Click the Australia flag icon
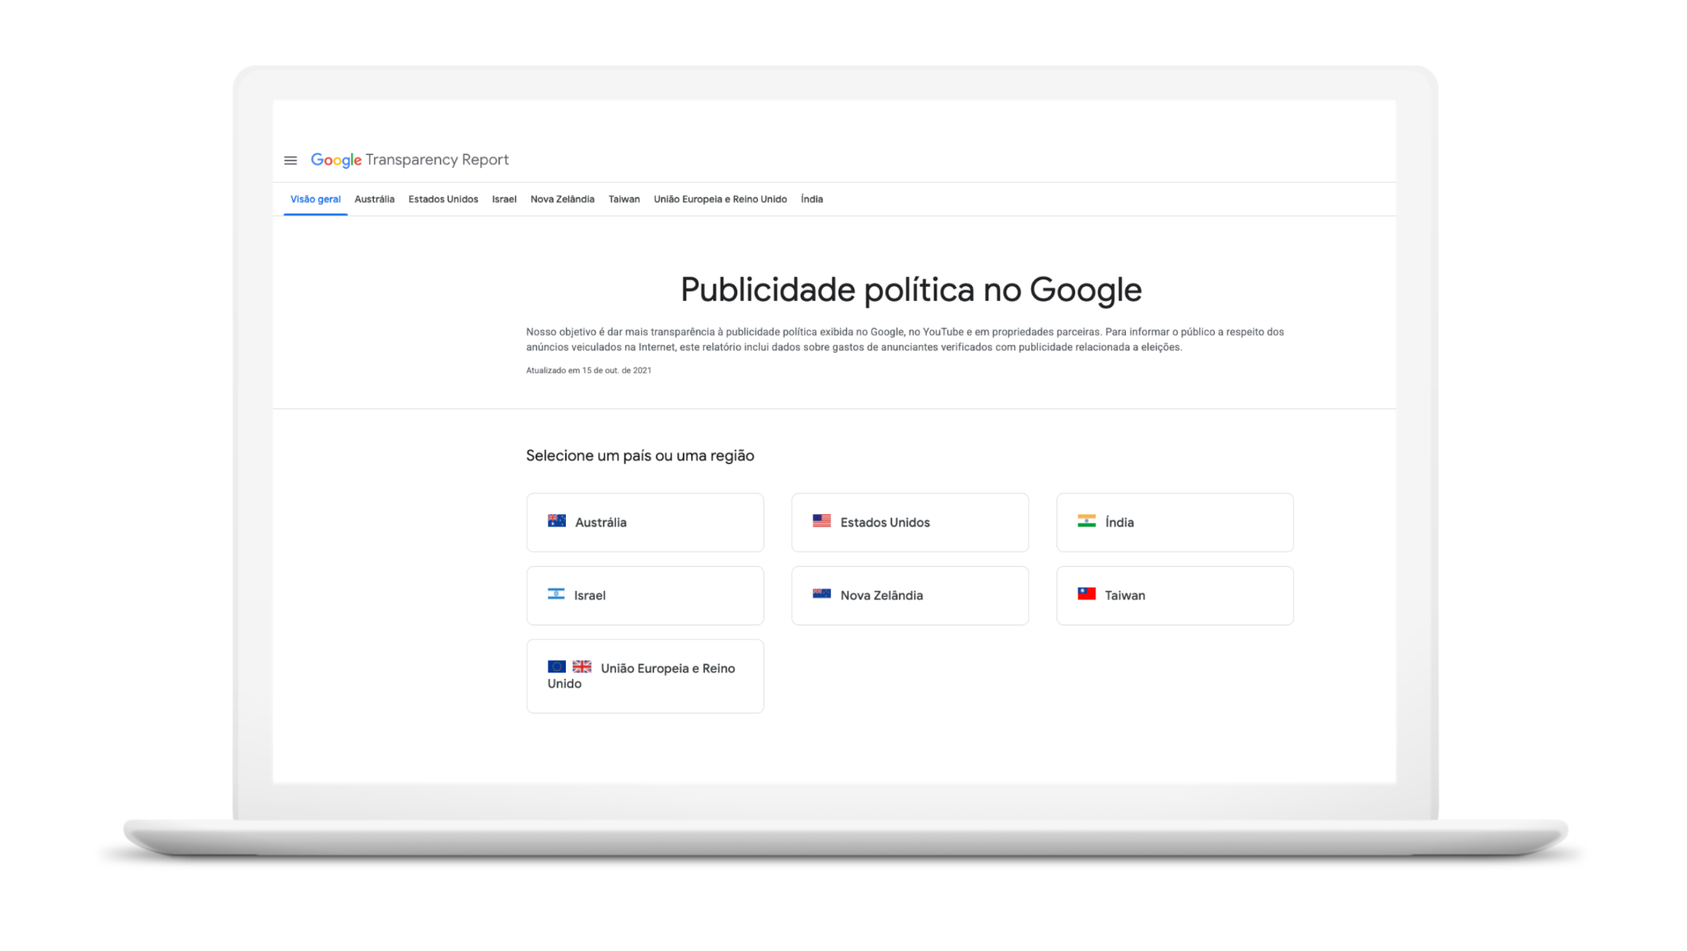 click(557, 521)
